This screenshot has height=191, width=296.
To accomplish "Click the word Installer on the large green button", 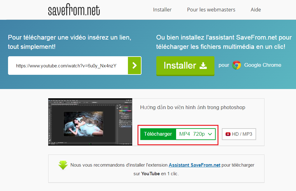I will tap(180, 66).
